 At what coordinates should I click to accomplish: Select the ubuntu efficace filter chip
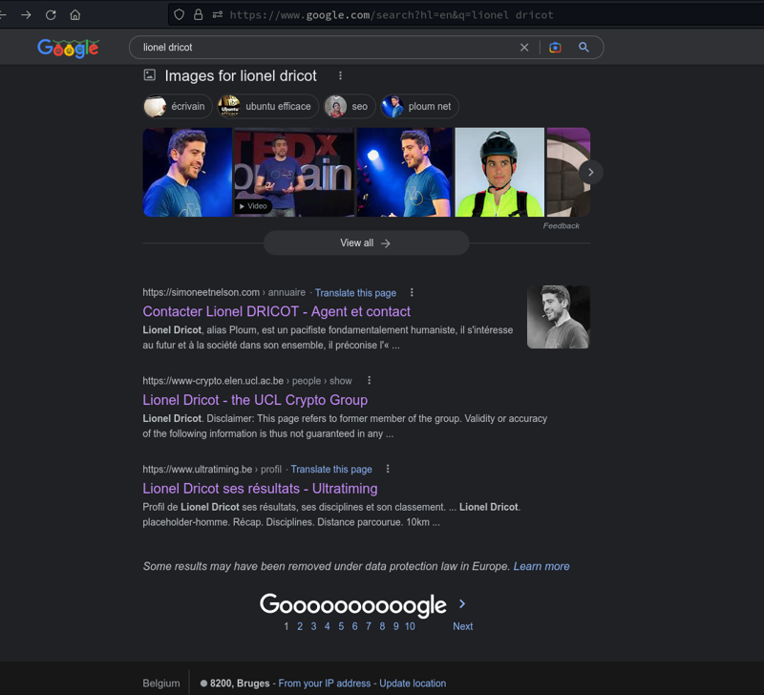coord(268,106)
